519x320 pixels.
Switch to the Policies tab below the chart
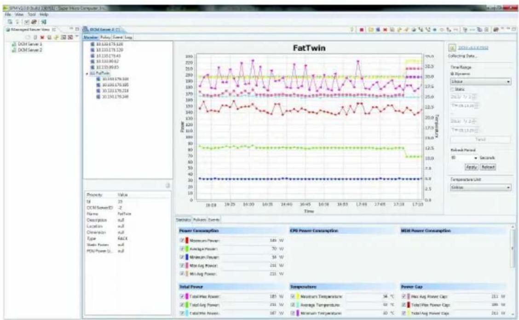pyautogui.click(x=199, y=220)
